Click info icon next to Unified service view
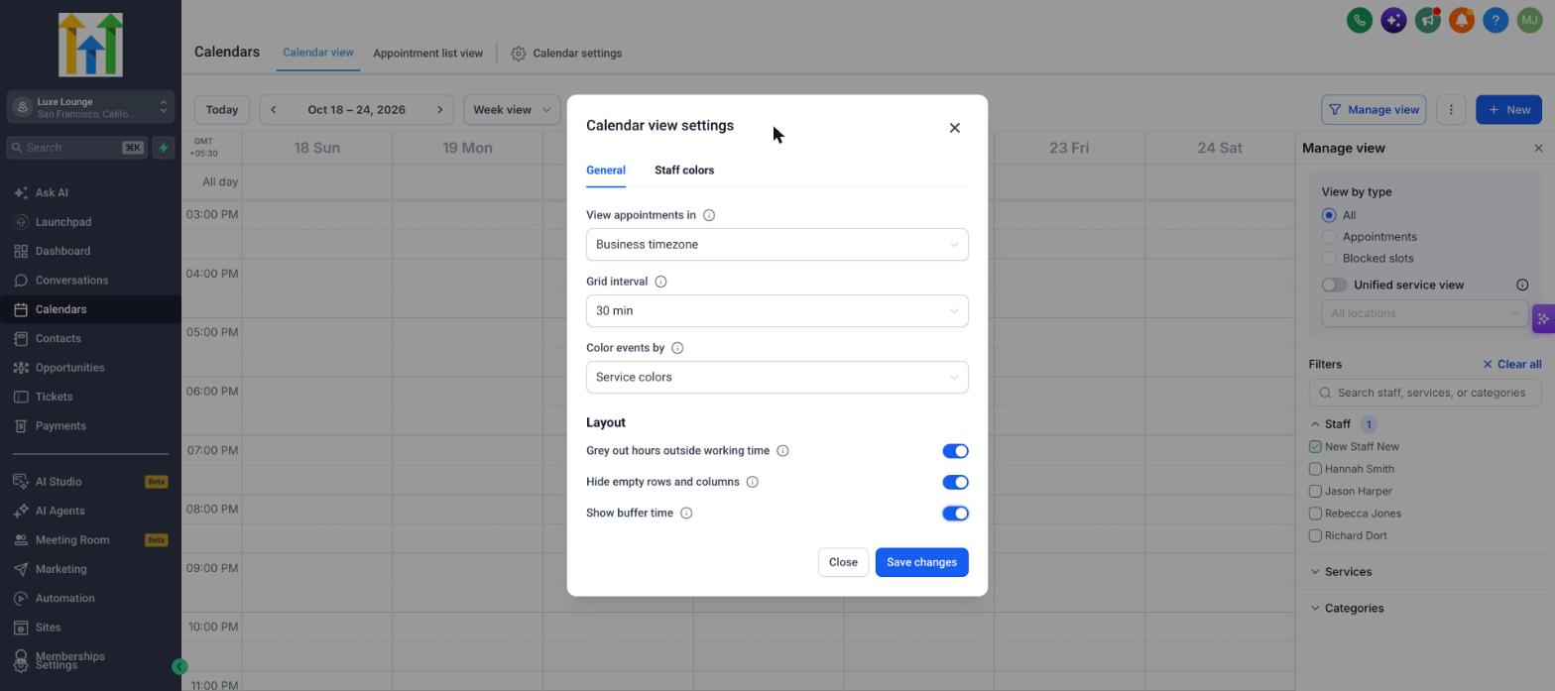The image size is (1555, 691). 1522,286
